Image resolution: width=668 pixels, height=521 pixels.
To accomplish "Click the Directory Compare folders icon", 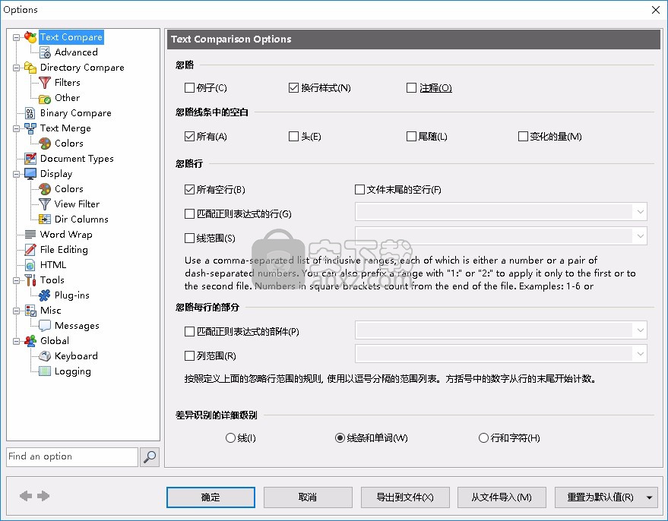I will click(30, 68).
